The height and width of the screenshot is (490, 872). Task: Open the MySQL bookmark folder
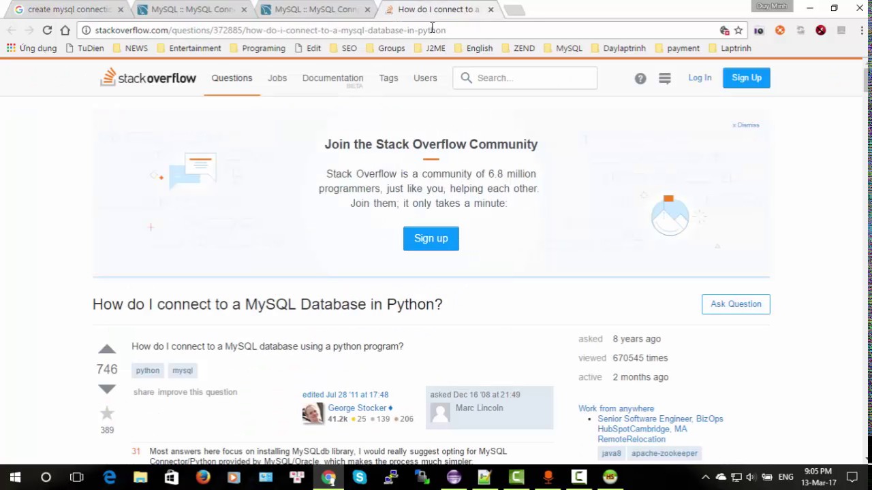[x=562, y=48]
